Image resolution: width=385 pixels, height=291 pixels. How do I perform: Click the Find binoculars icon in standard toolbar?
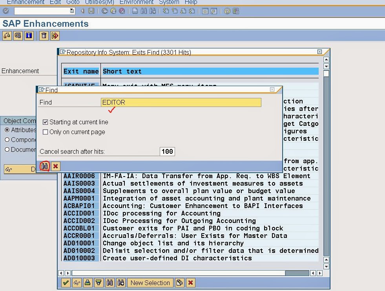[144, 11]
